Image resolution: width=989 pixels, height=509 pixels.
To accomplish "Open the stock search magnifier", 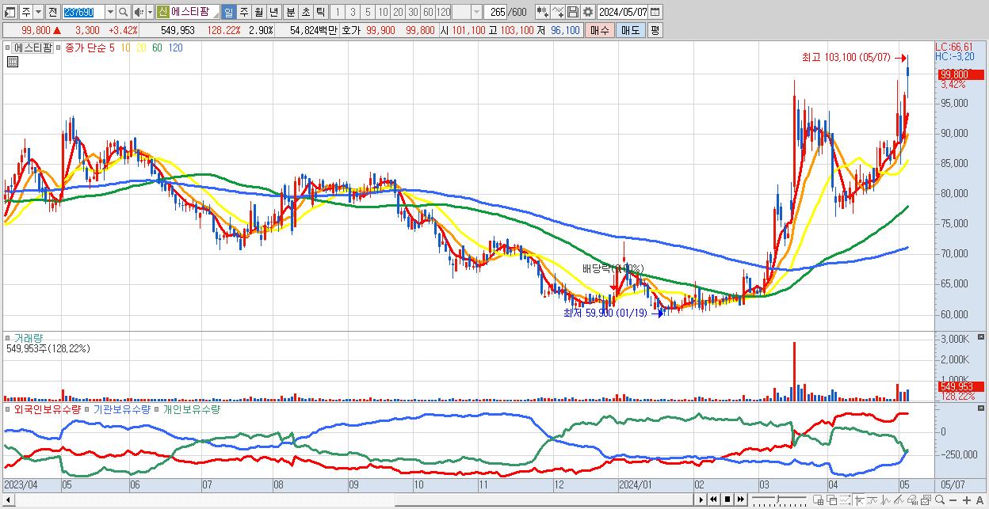I will [124, 12].
